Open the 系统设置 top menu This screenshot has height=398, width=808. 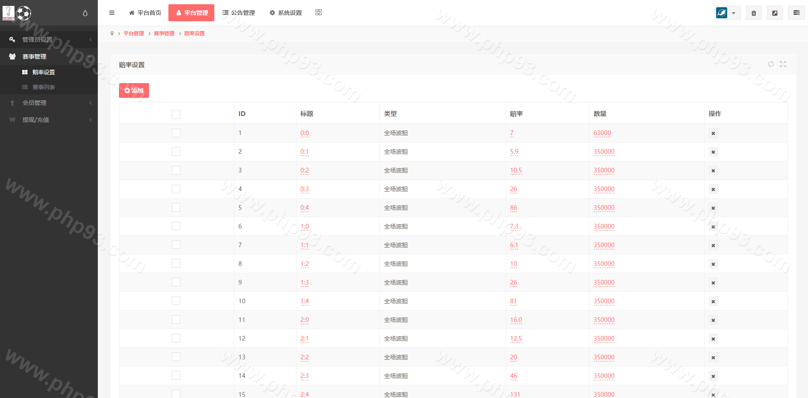(286, 13)
